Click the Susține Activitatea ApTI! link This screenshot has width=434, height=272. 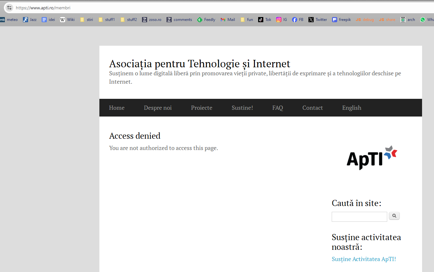364,259
